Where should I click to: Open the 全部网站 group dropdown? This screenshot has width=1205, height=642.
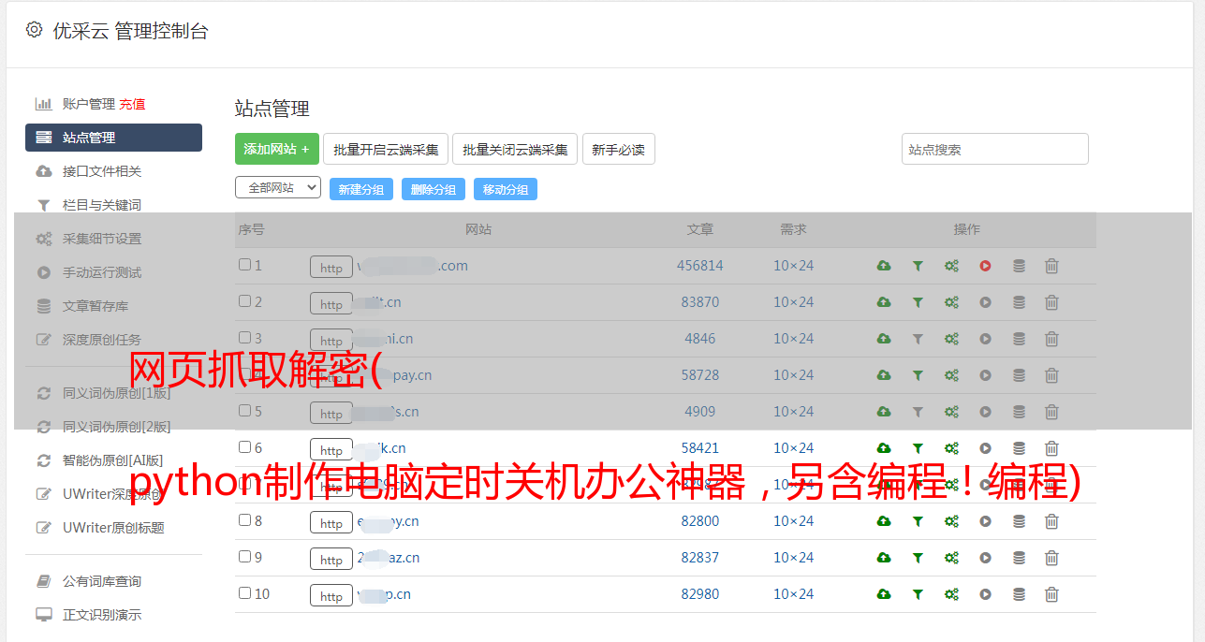(x=277, y=188)
